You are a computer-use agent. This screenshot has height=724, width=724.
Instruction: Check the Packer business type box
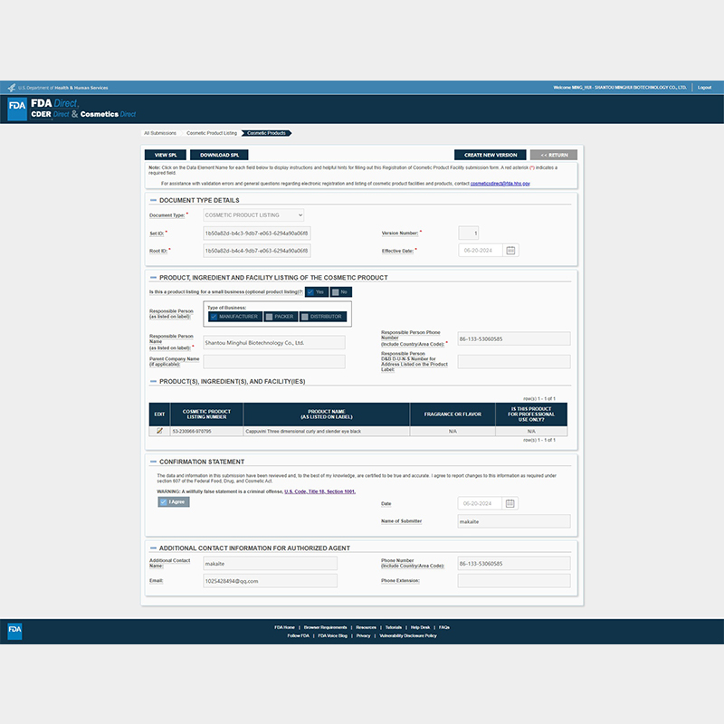[270, 317]
